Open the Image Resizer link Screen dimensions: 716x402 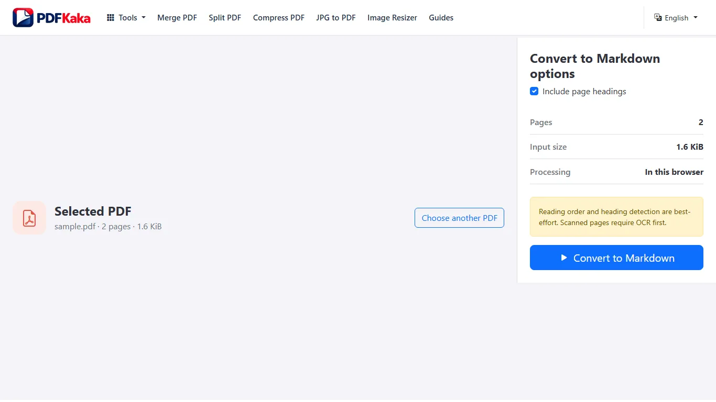coord(392,18)
